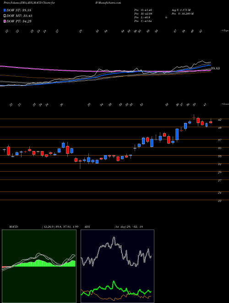Select the '(14 day) 29, +32, -18' ADX values
The height and width of the screenshot is (303, 229).
coord(128,227)
